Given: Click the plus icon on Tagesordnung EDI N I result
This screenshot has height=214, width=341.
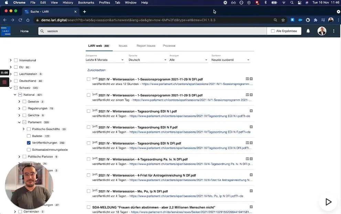Looking at the screenshot, I should [251, 111].
